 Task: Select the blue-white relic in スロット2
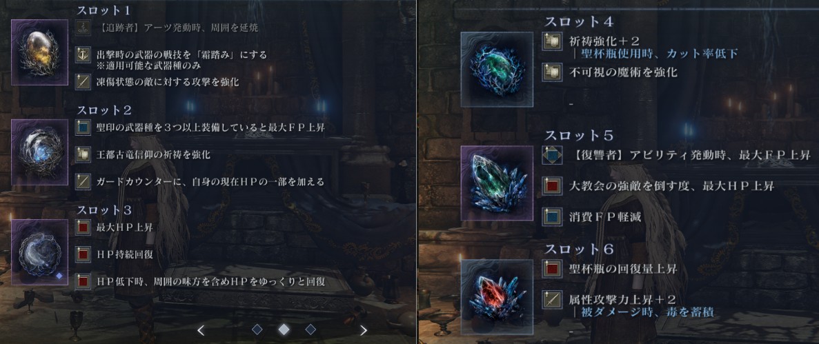click(40, 152)
